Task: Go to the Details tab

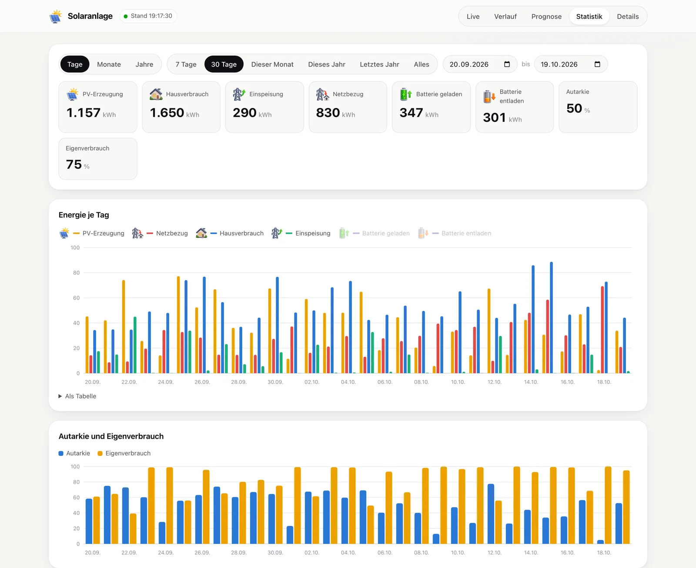Action: coord(628,17)
